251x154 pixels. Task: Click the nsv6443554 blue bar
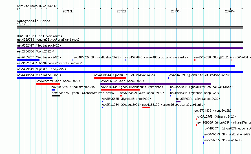35,78
